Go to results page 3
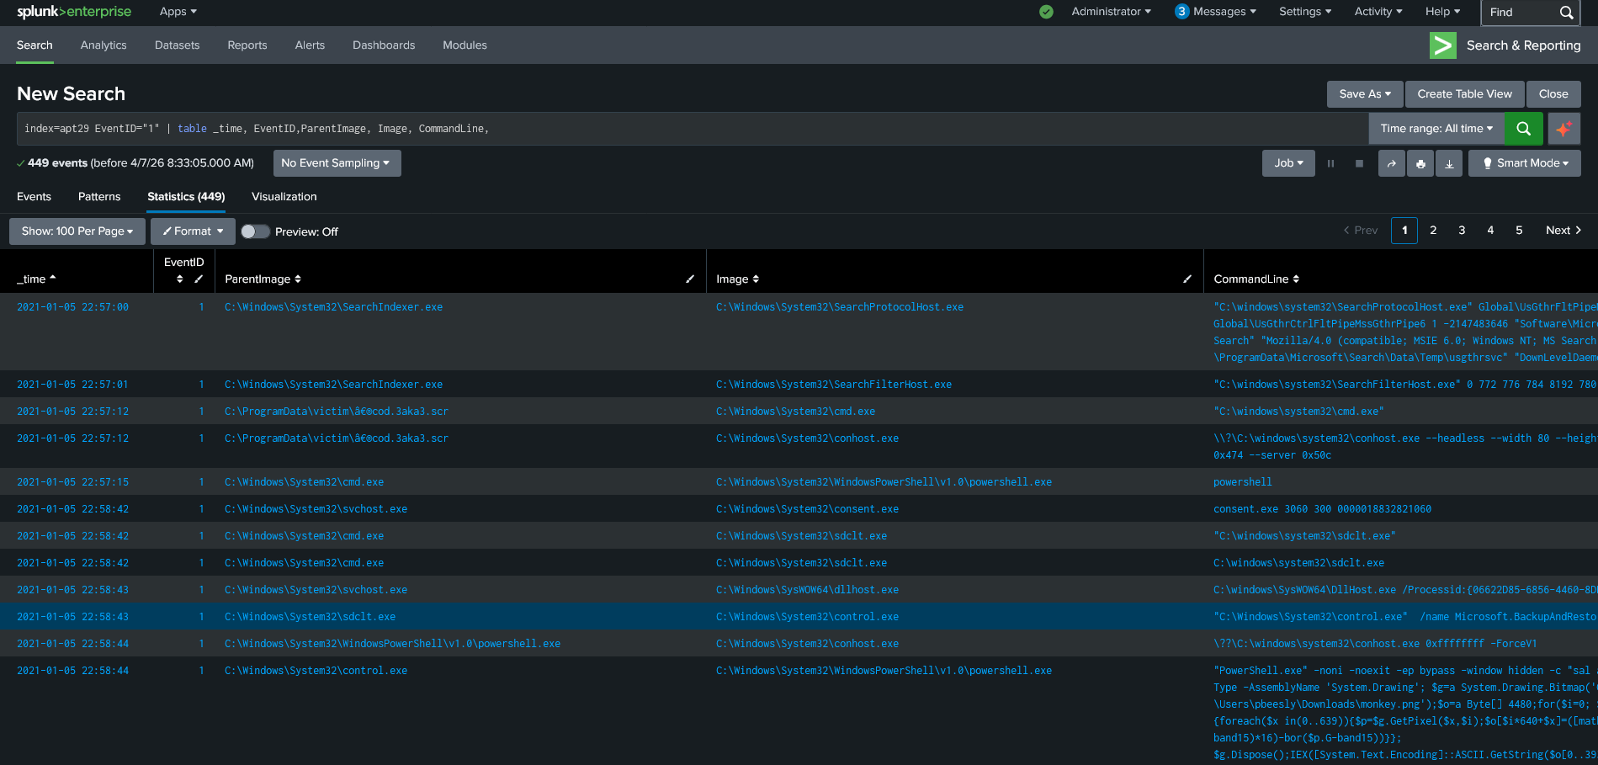This screenshot has width=1598, height=765. pos(1462,231)
